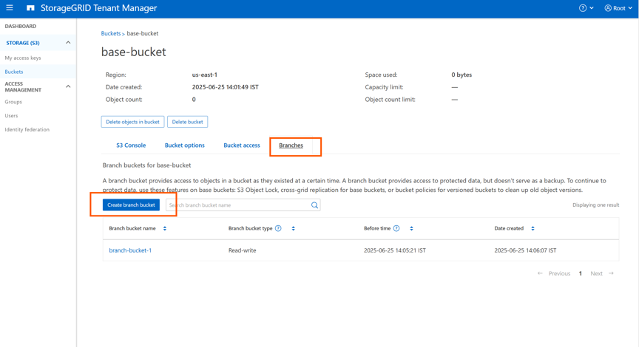Open the Bucket access tab
The image size is (639, 347).
click(242, 145)
